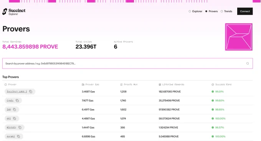Click the Provers page heading
The image size is (261, 141).
pos(16,29)
